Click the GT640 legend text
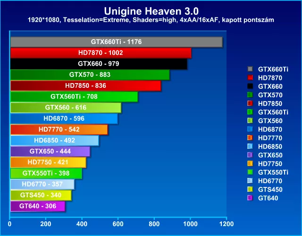Screen dimensions: 302x236 click(268, 198)
